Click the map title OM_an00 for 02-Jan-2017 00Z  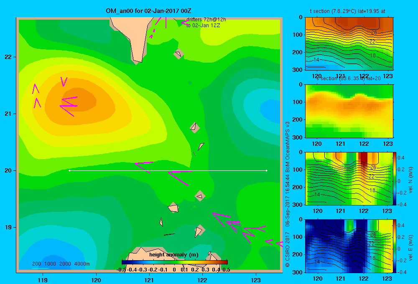pyautogui.click(x=148, y=11)
